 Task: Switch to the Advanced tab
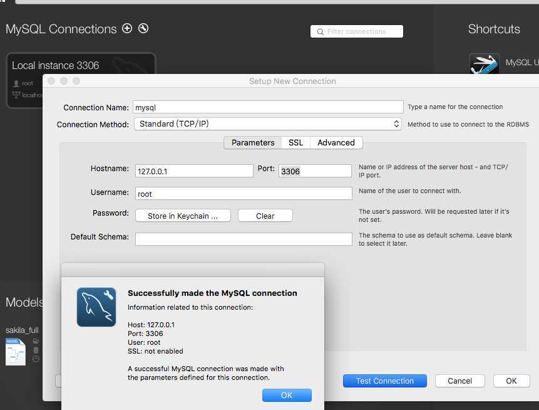point(336,142)
